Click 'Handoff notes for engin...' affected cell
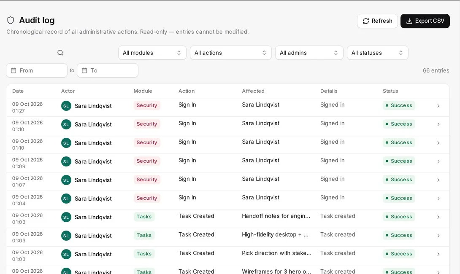 pos(276,216)
